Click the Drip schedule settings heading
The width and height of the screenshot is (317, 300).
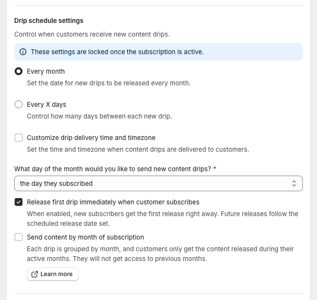[49, 20]
